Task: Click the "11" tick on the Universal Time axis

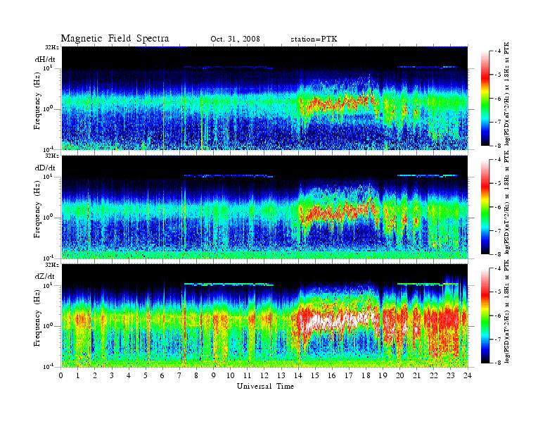Action: coord(248,375)
